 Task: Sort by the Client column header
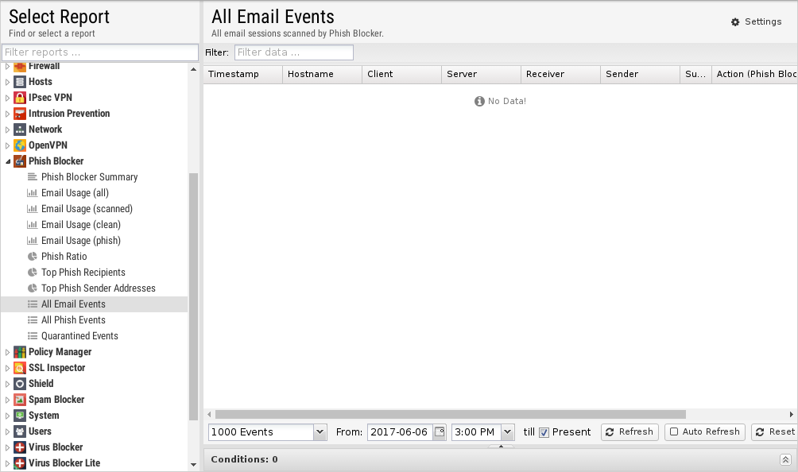click(x=401, y=74)
